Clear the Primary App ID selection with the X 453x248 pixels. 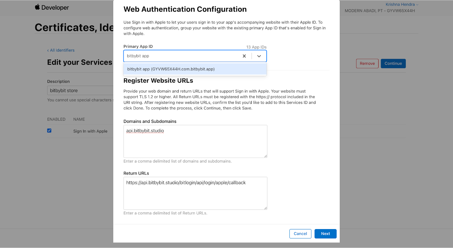[244, 56]
